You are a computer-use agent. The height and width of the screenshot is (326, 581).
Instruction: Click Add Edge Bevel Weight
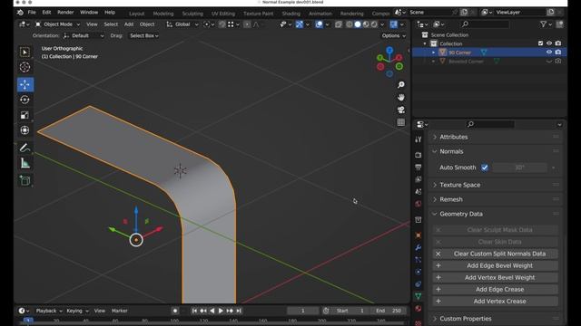[x=496, y=265]
